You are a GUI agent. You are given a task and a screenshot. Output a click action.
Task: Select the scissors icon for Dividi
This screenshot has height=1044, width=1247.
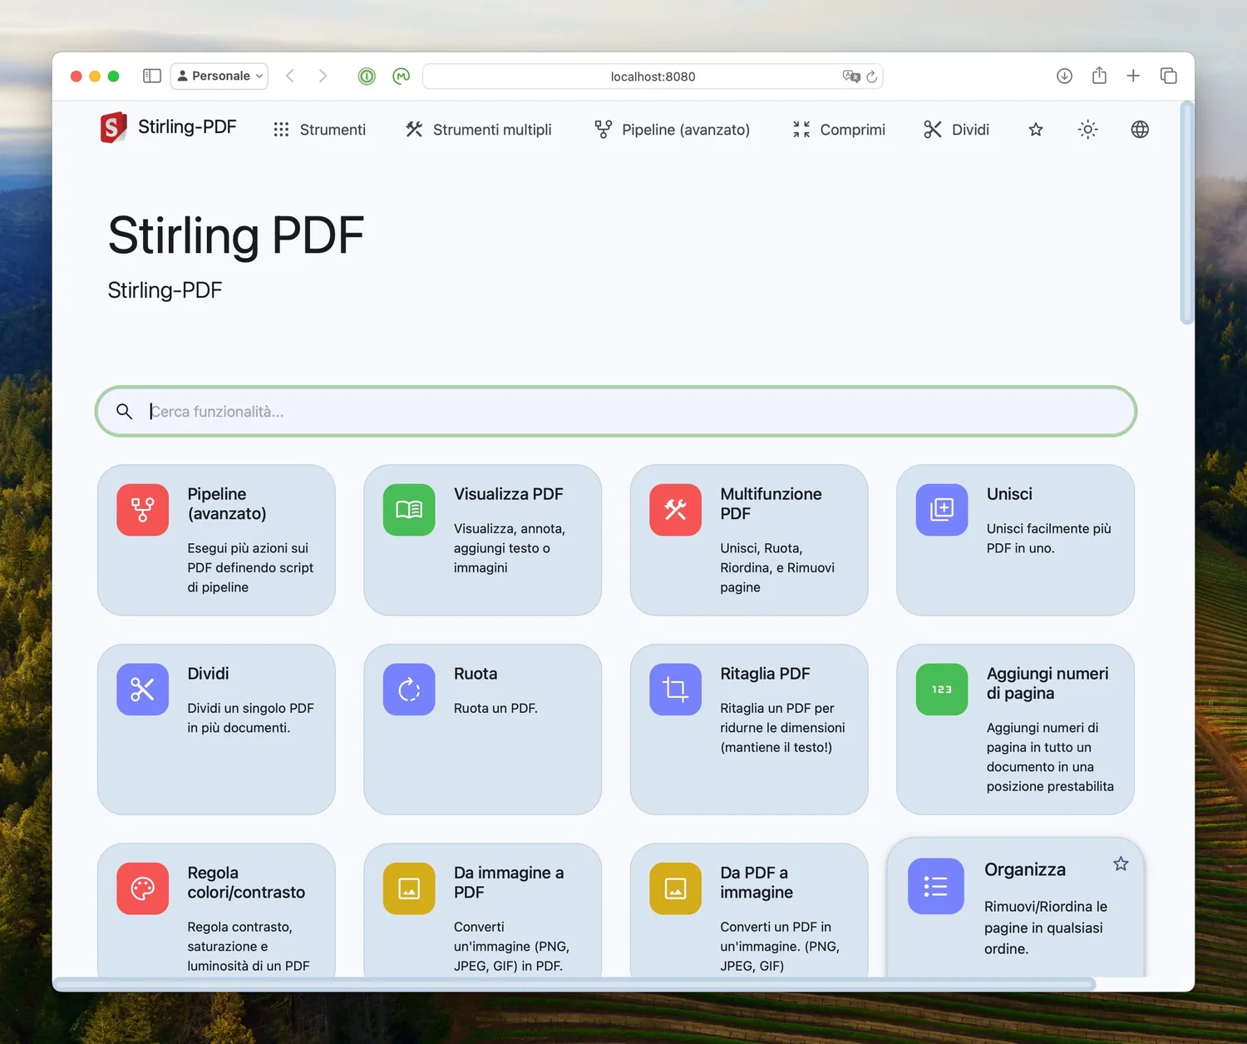pos(142,689)
